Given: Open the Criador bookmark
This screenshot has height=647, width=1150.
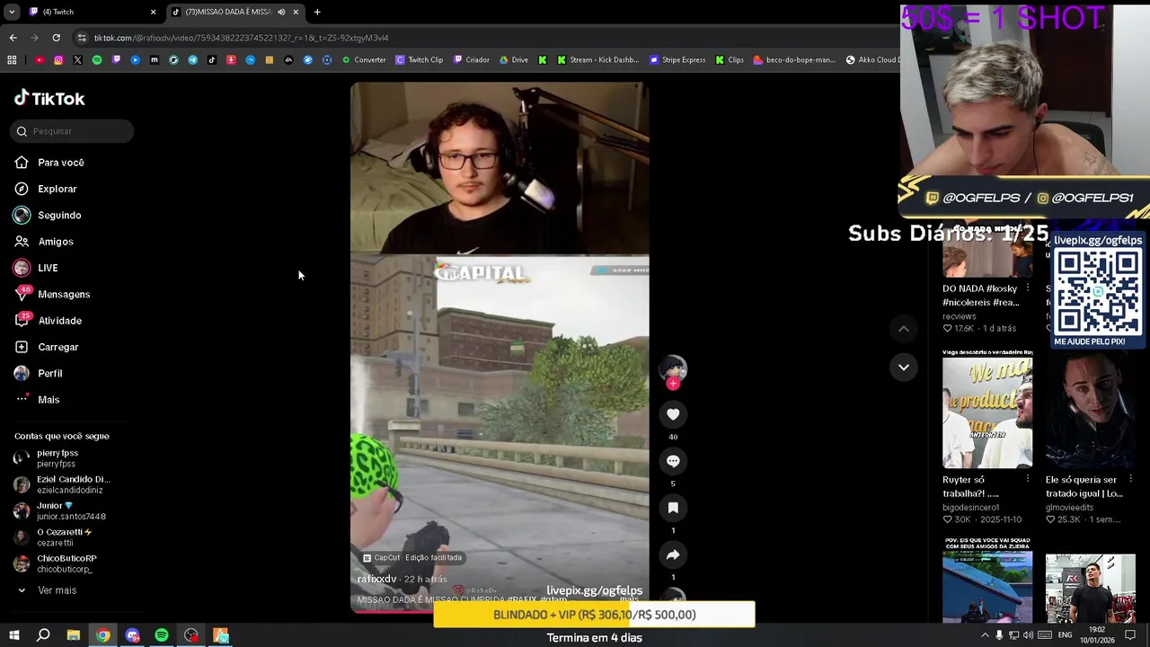Looking at the screenshot, I should point(472,60).
